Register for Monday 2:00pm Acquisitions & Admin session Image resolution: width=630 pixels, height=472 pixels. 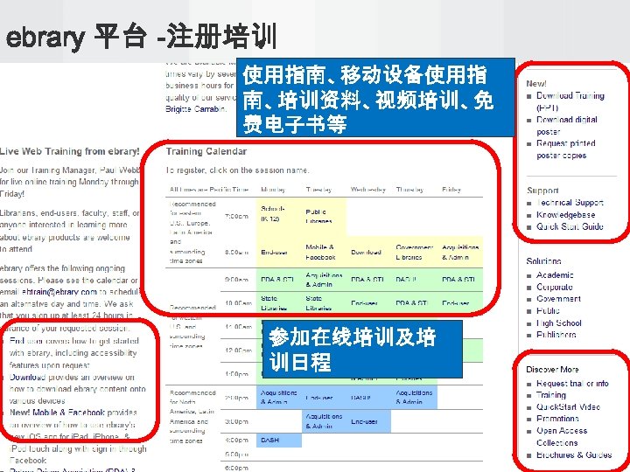279,397
